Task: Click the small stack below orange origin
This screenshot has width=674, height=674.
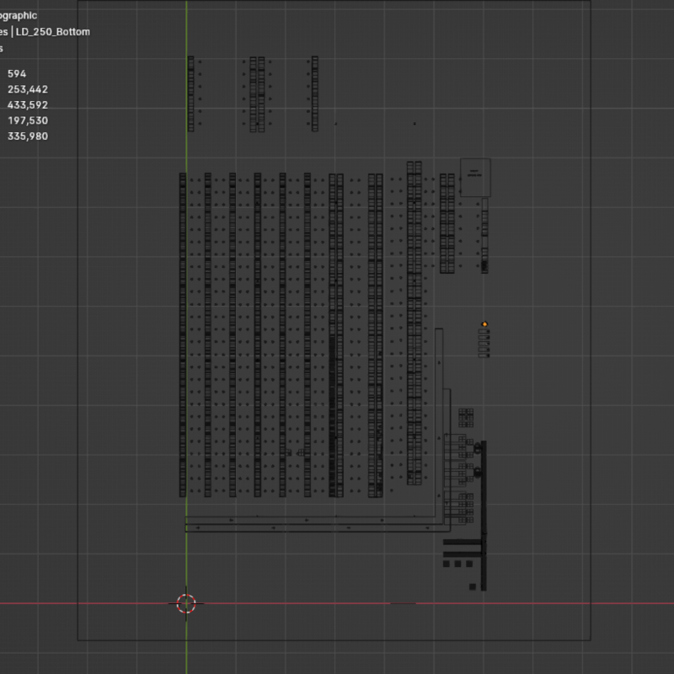Action: tap(484, 343)
